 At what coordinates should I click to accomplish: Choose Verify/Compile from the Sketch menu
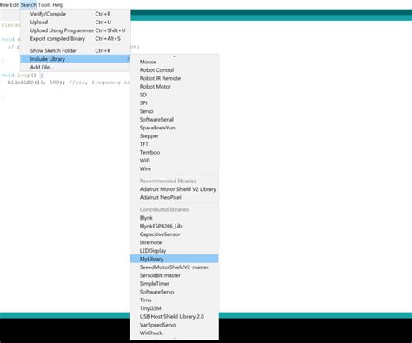[x=76, y=14]
